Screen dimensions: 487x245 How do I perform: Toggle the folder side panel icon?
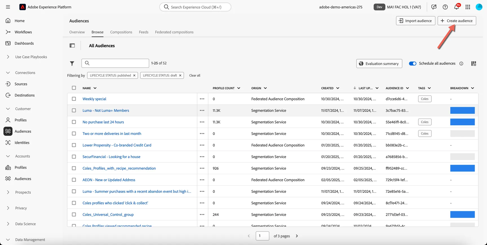[x=72, y=46]
